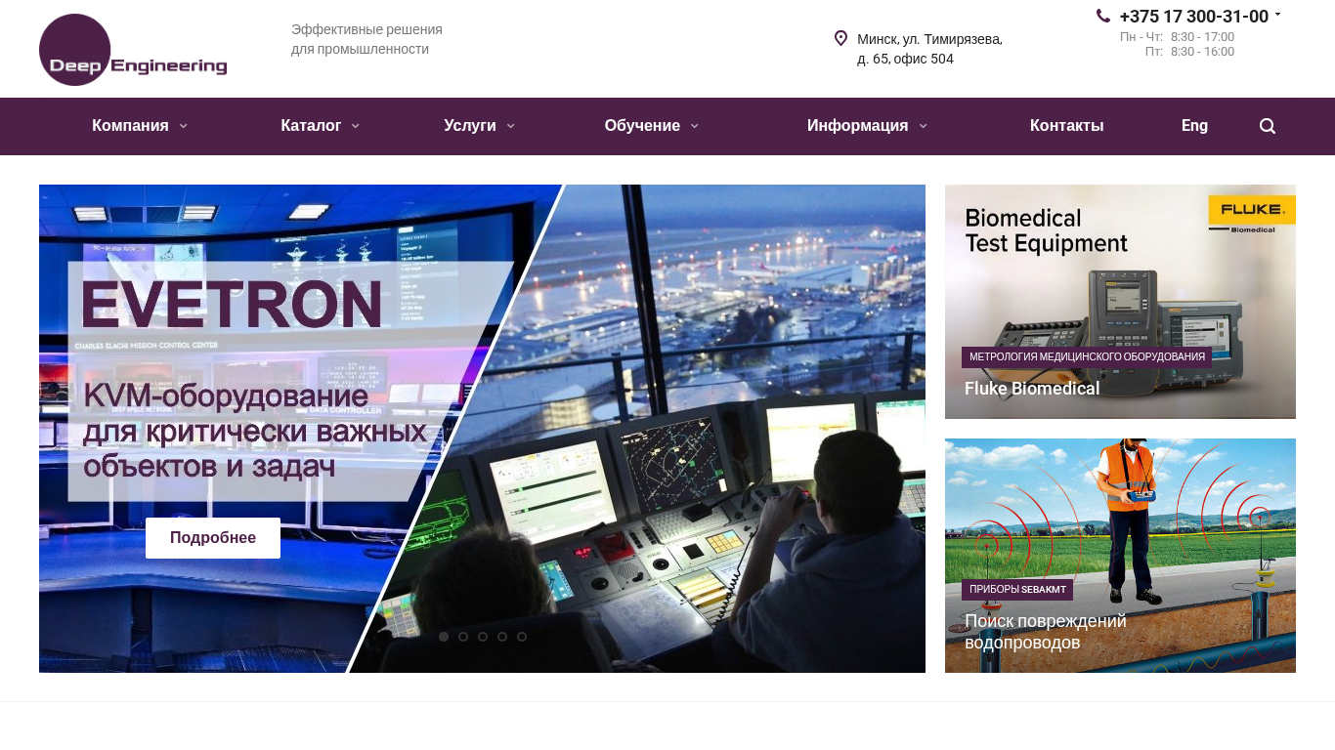
Task: Open the Услуги menu item
Action: 470,126
